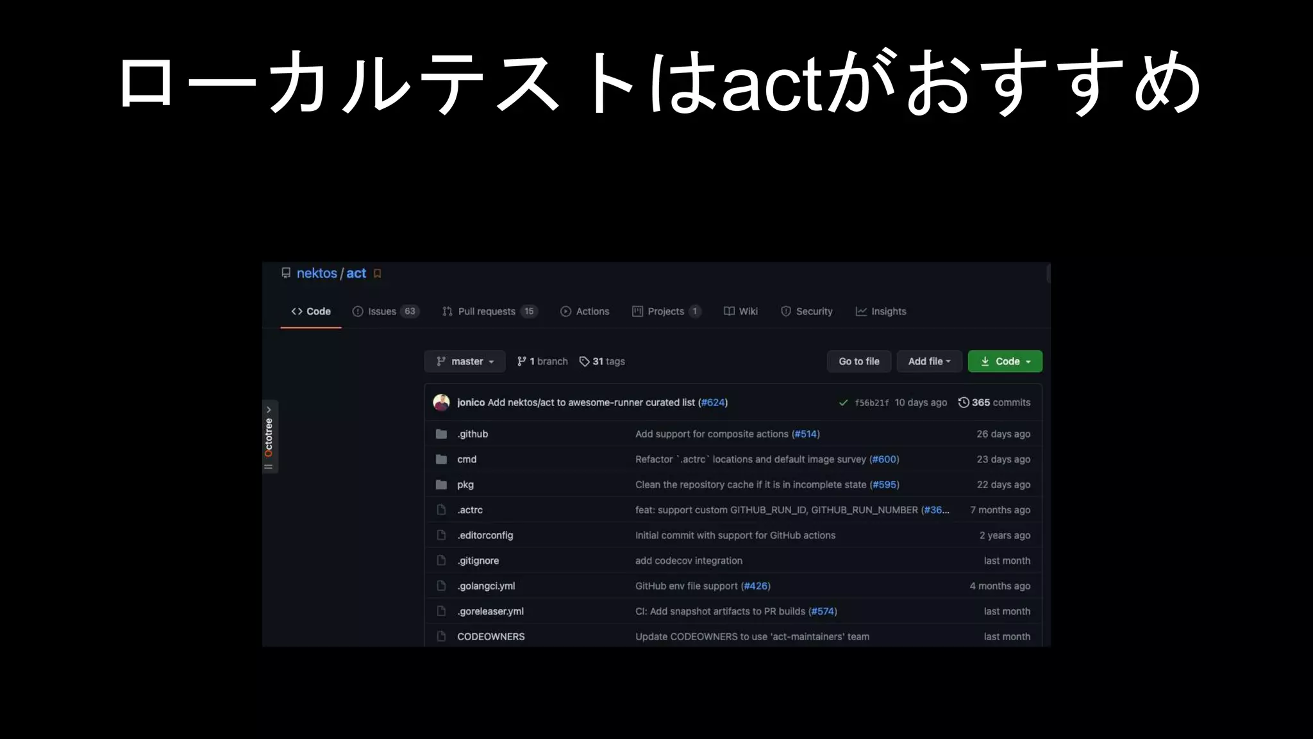This screenshot has width=1313, height=739.
Task: Open commit 'Initial commit with support for GitHub actions'
Action: tap(735, 535)
